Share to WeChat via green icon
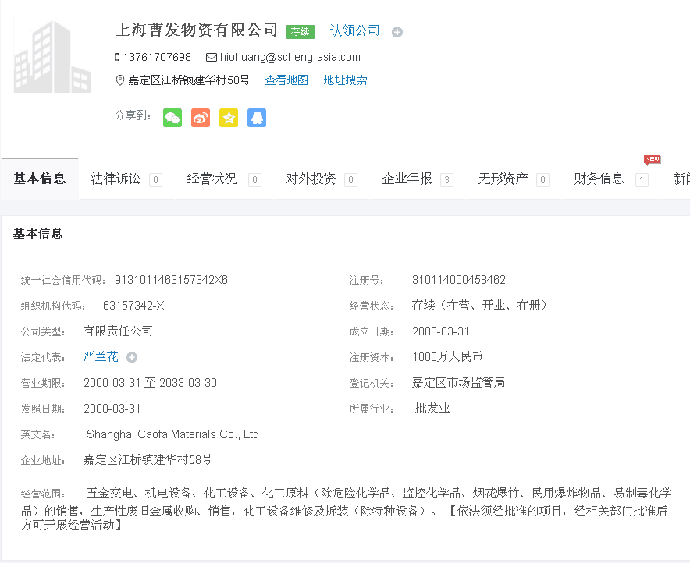The height and width of the screenshot is (563, 690). (x=172, y=118)
